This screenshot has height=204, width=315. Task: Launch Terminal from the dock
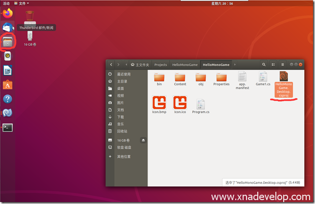pos(7,127)
